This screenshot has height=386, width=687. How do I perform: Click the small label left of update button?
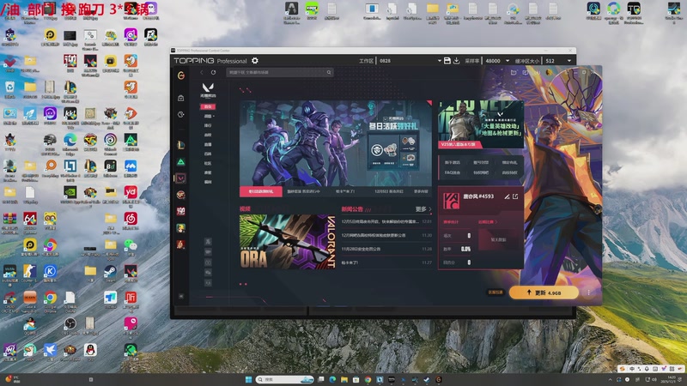[495, 293]
